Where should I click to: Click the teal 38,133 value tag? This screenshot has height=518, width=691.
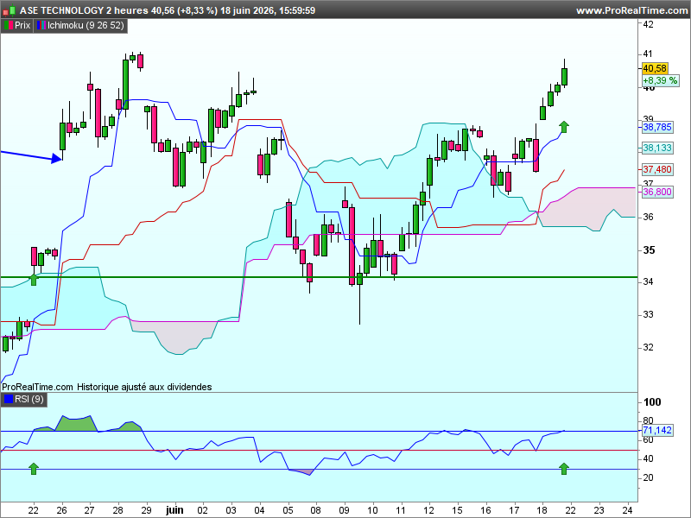(657, 148)
